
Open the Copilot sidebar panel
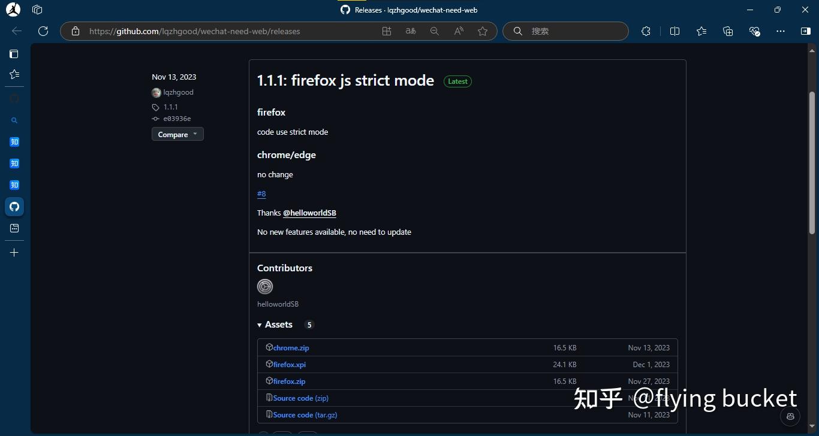coord(806,31)
